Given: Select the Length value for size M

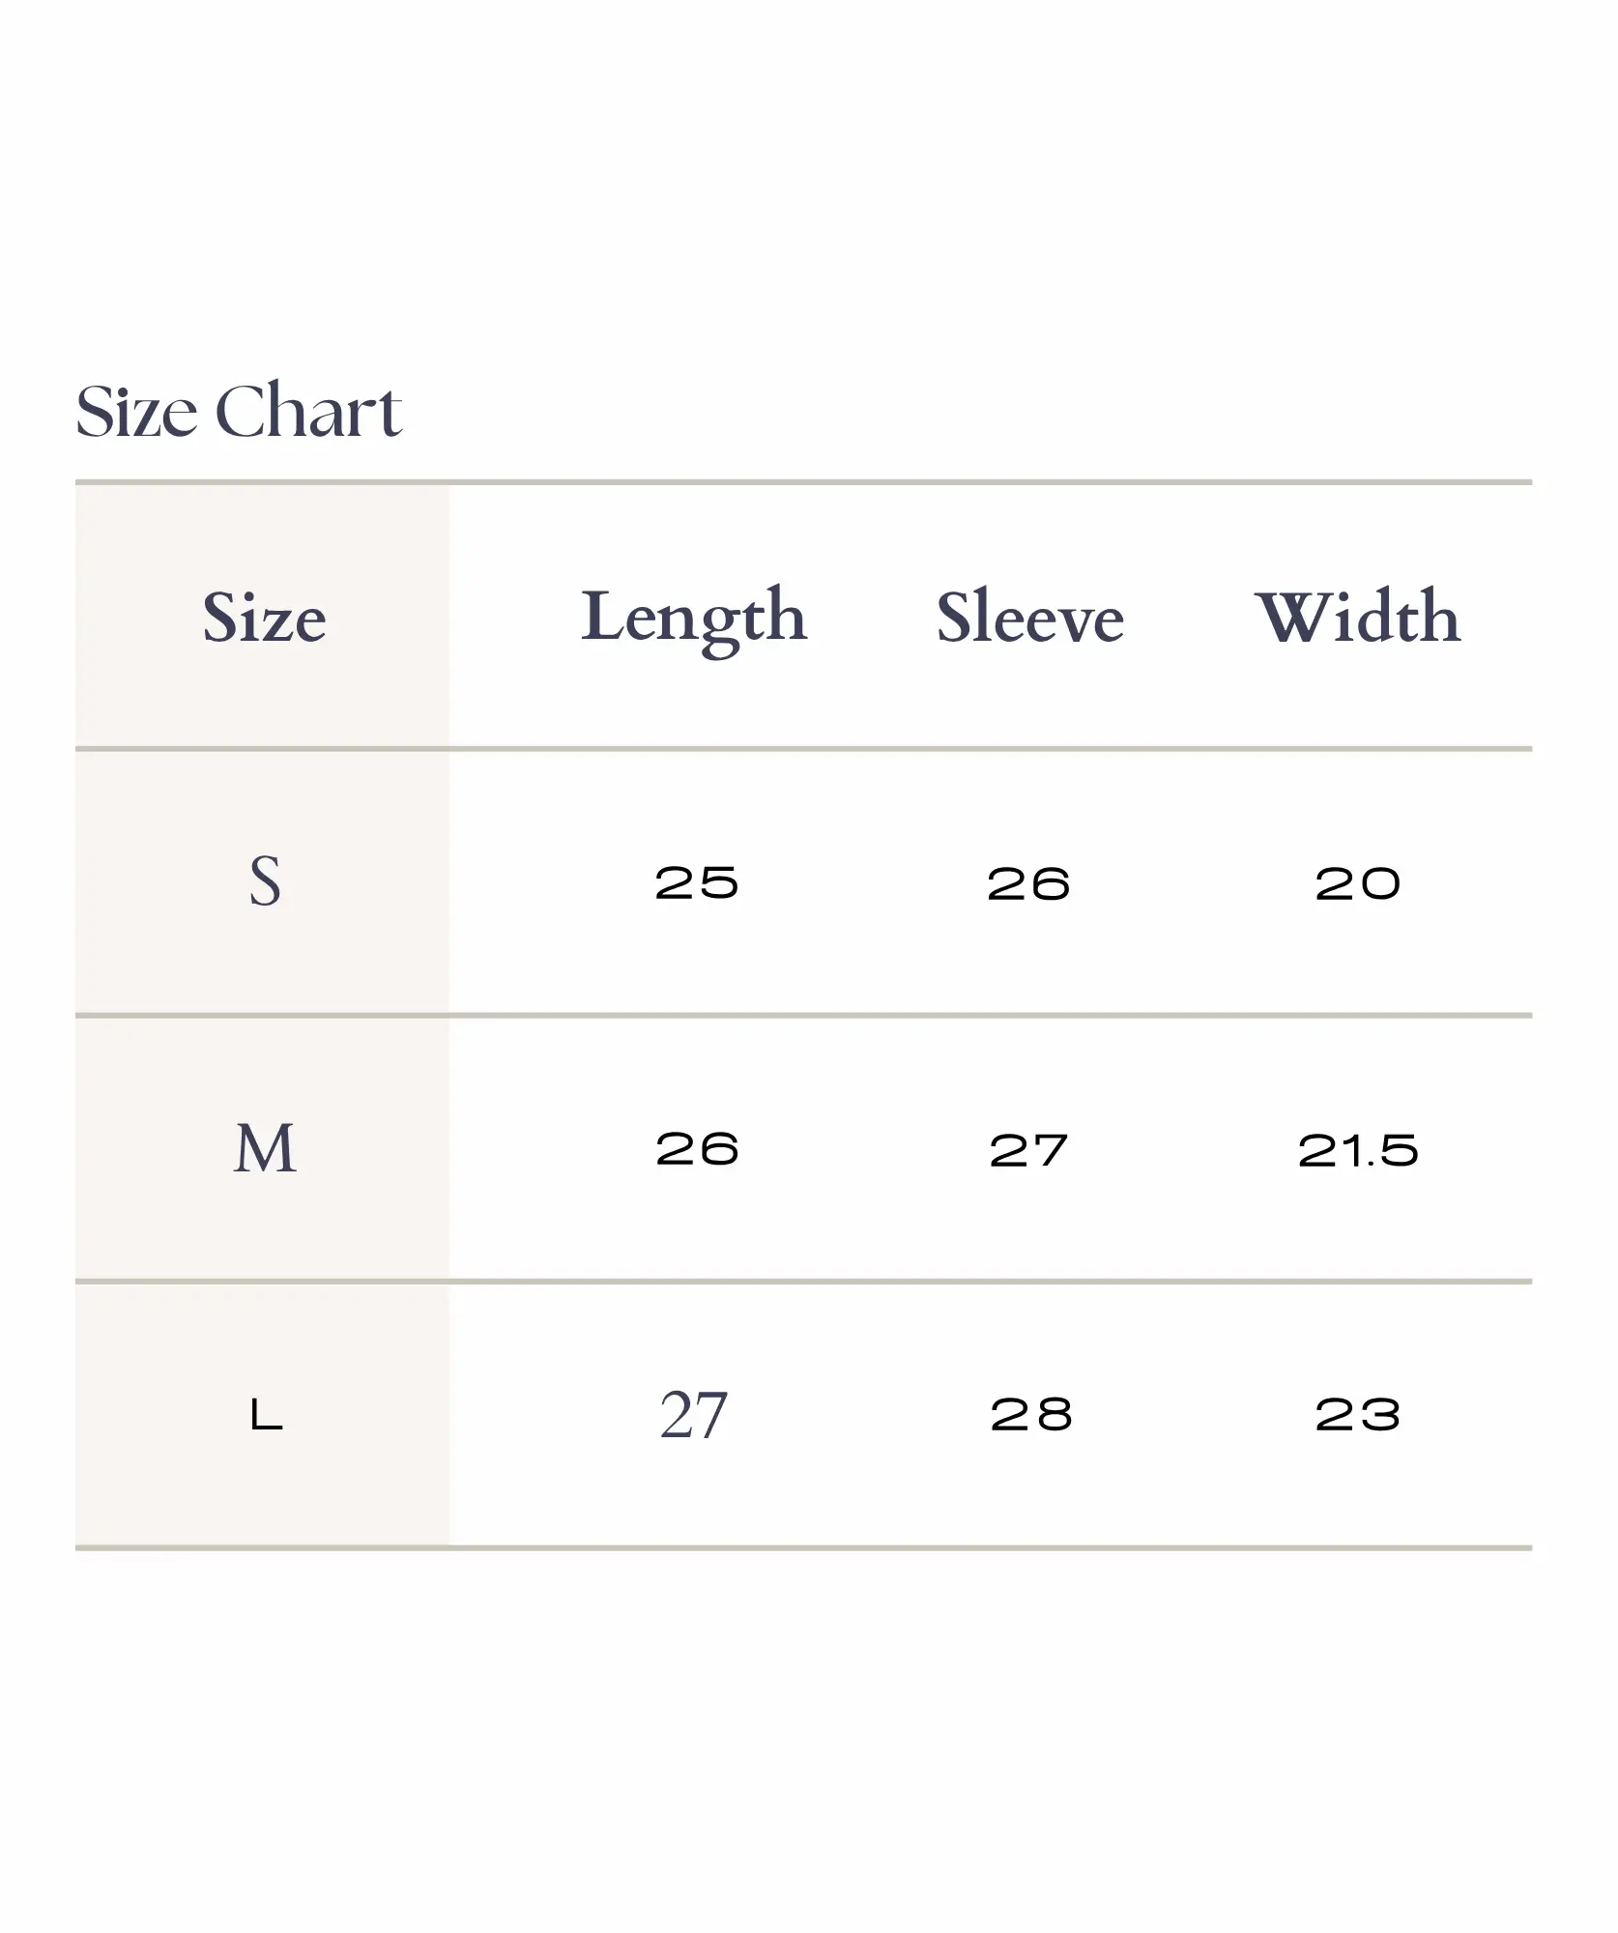Looking at the screenshot, I should (x=697, y=1149).
